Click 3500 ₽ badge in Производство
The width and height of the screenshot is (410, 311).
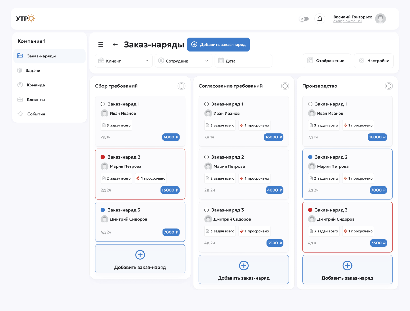click(378, 243)
